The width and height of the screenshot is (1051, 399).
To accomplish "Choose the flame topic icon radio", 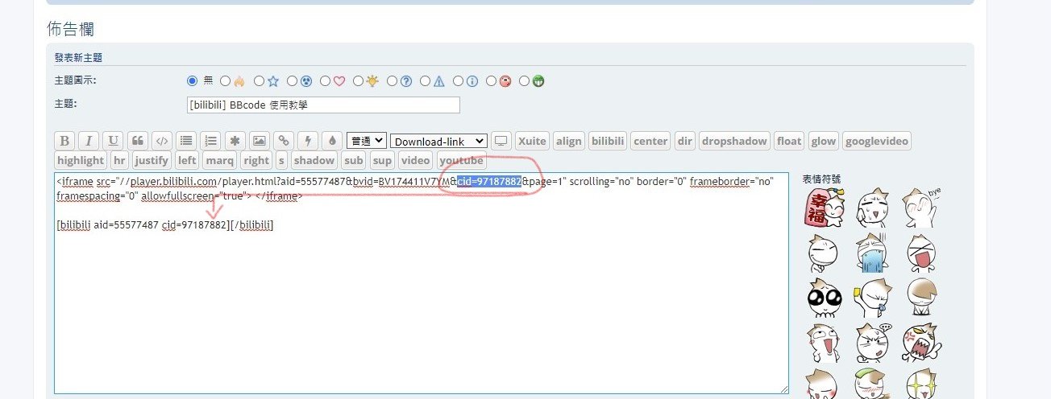I will tap(226, 80).
